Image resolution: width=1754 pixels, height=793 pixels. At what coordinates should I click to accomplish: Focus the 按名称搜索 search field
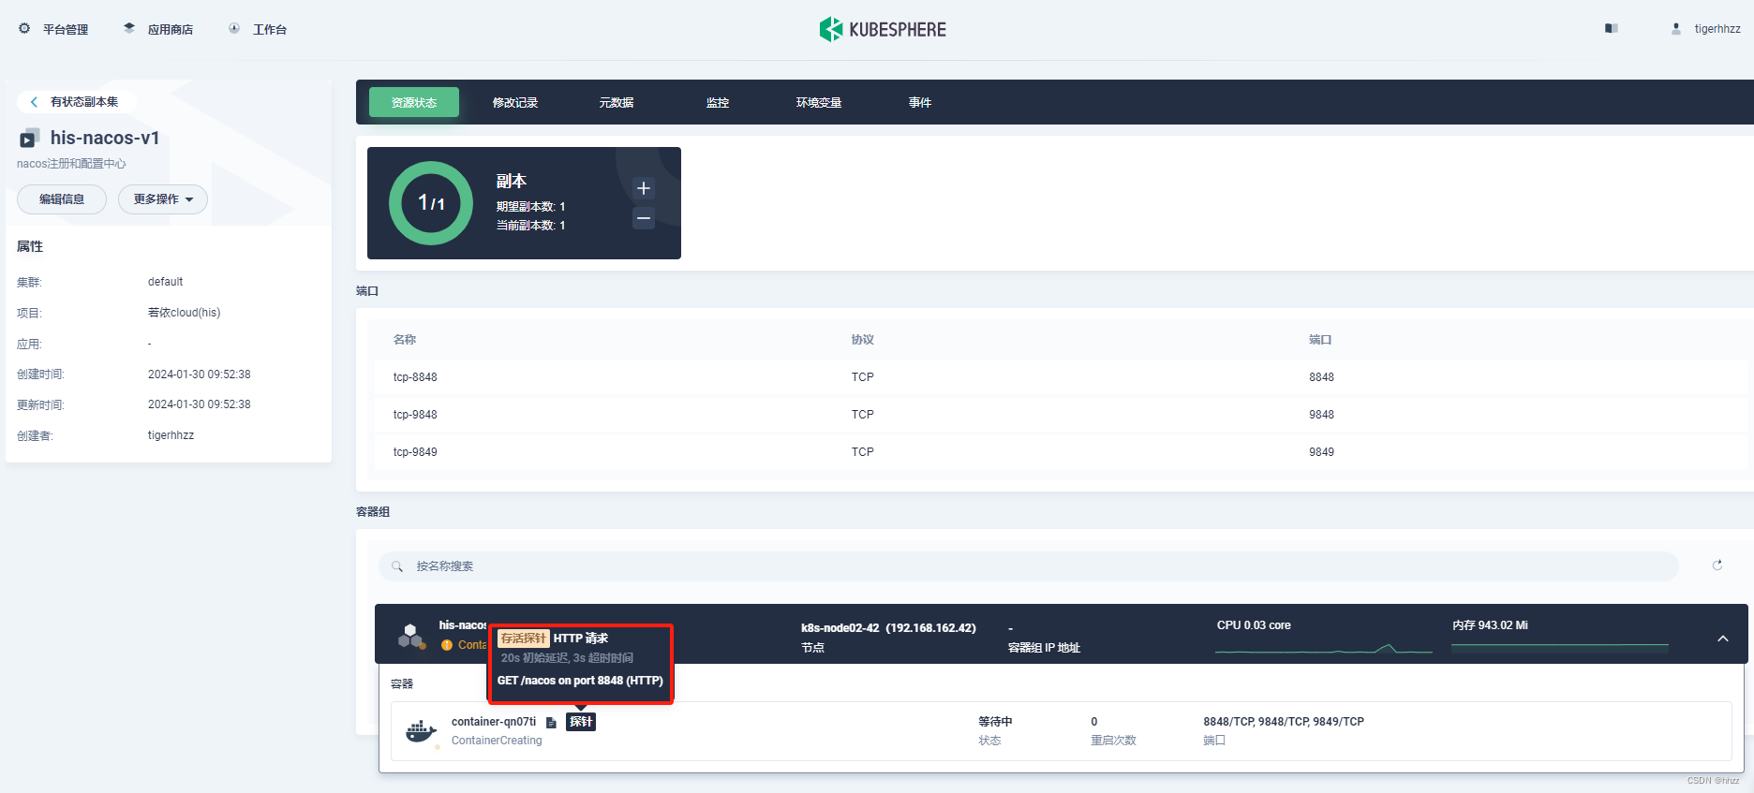click(1028, 566)
